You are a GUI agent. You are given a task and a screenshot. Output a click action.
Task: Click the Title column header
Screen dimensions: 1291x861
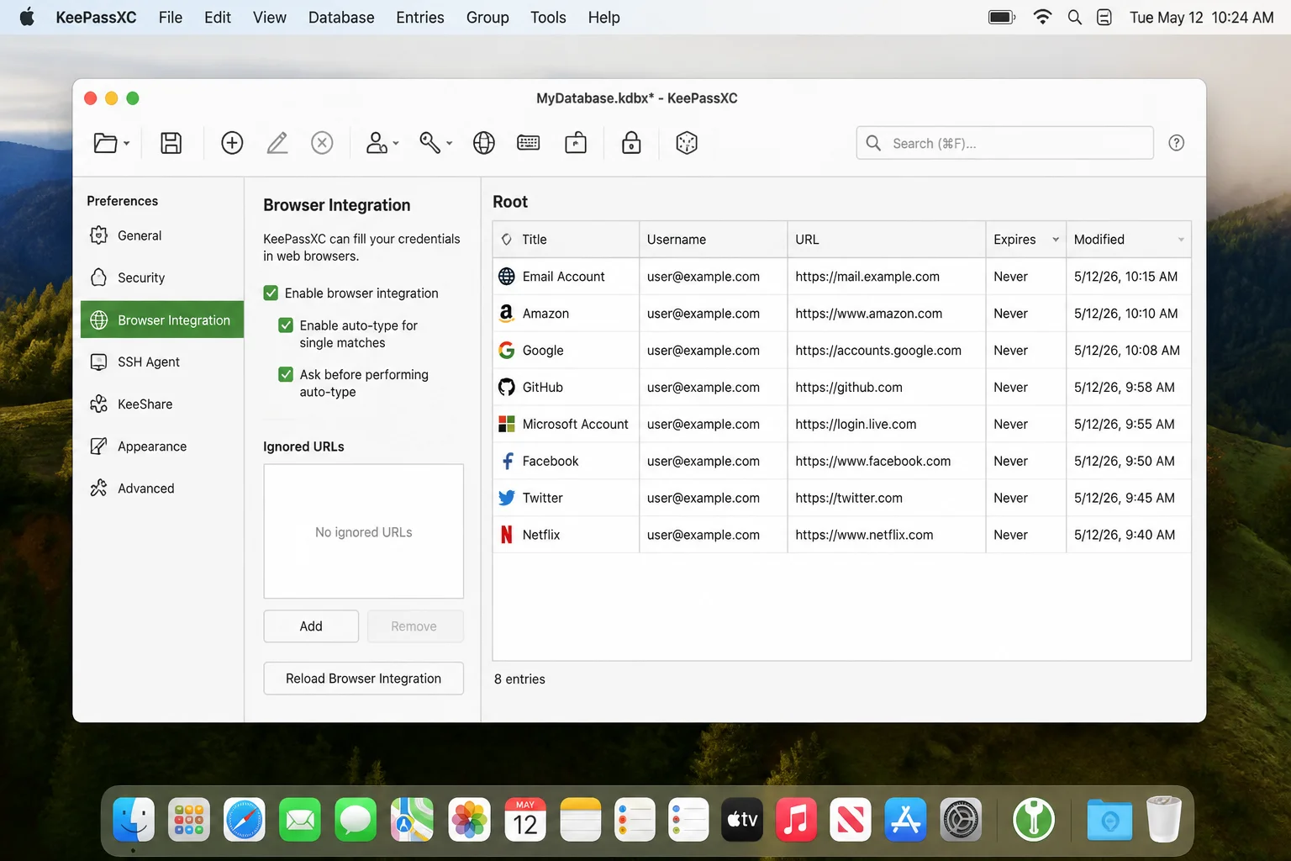[566, 240]
